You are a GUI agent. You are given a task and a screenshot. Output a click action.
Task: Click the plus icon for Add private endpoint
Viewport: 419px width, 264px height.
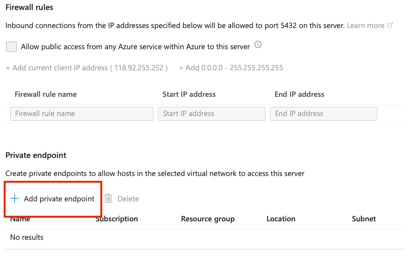point(15,199)
